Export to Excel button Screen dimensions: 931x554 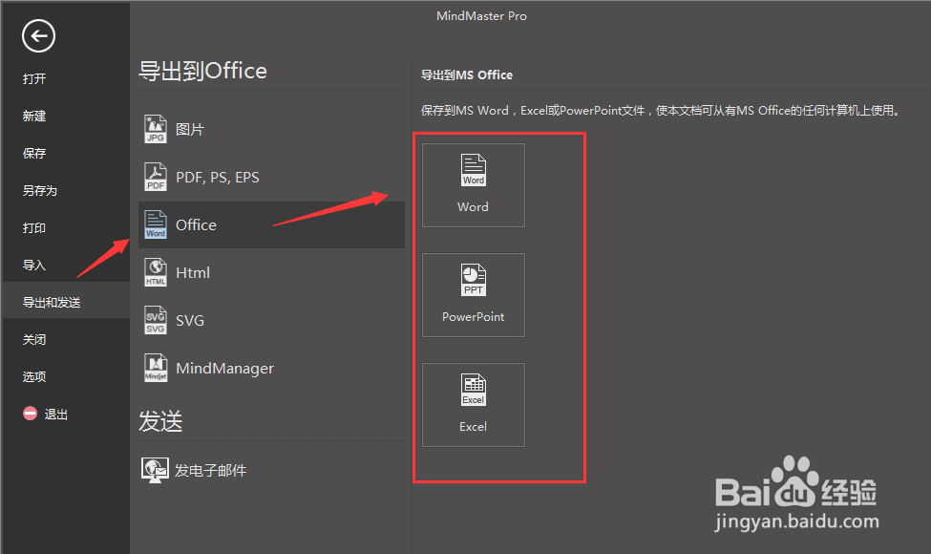pyautogui.click(x=474, y=405)
